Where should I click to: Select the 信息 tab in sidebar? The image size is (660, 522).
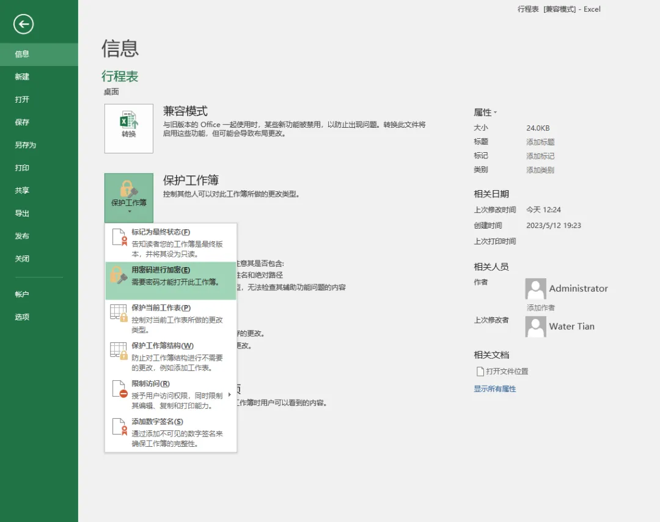(x=38, y=54)
